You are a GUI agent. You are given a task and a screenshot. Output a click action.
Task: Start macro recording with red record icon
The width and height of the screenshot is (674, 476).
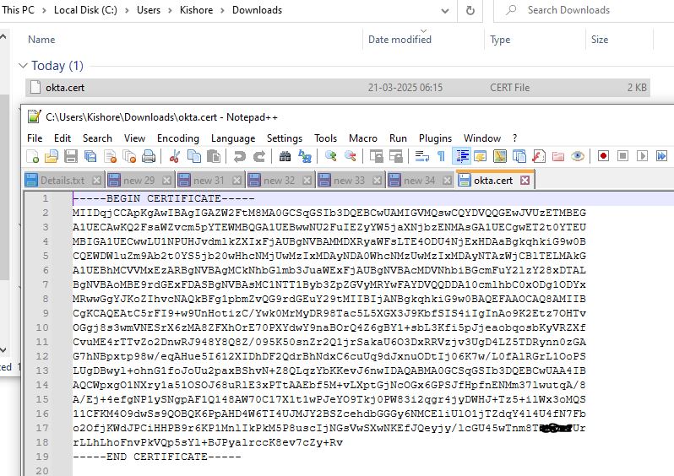(603, 156)
